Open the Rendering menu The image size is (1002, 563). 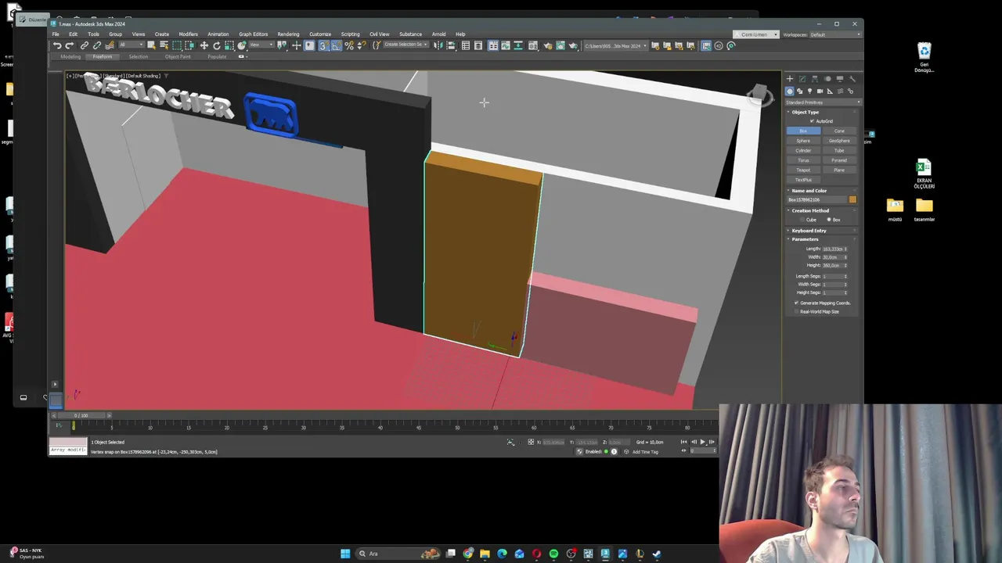pos(288,34)
